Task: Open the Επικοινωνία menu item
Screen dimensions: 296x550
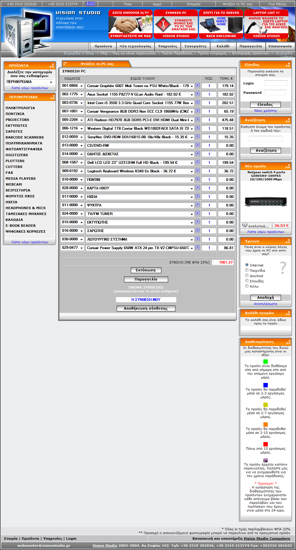Action: (x=280, y=46)
